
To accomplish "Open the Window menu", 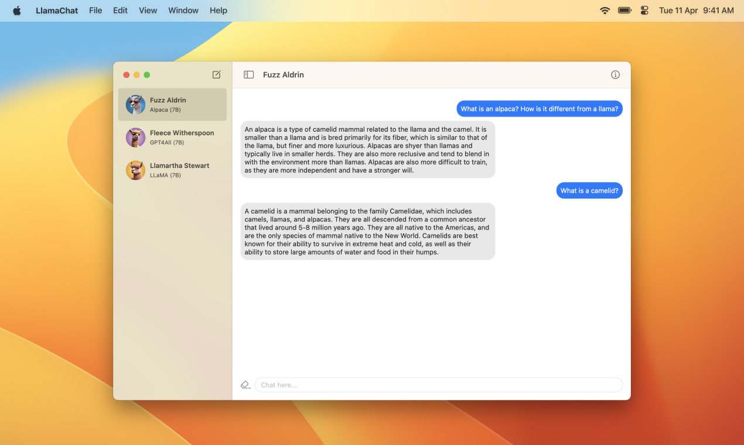I will [x=183, y=11].
